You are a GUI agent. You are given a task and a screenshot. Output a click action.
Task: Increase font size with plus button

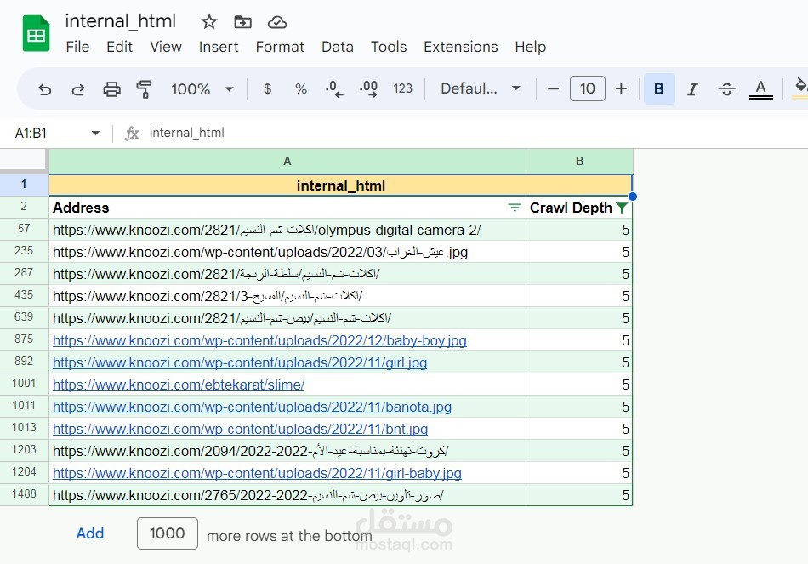tap(621, 88)
